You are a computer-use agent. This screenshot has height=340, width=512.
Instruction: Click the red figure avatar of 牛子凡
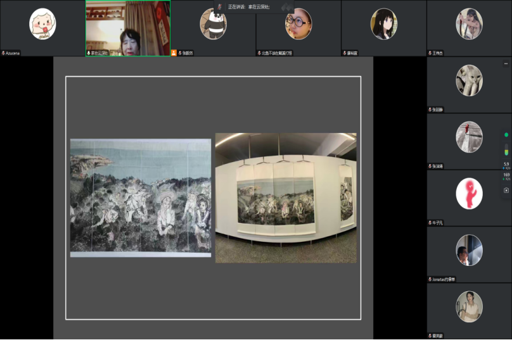coord(469,194)
